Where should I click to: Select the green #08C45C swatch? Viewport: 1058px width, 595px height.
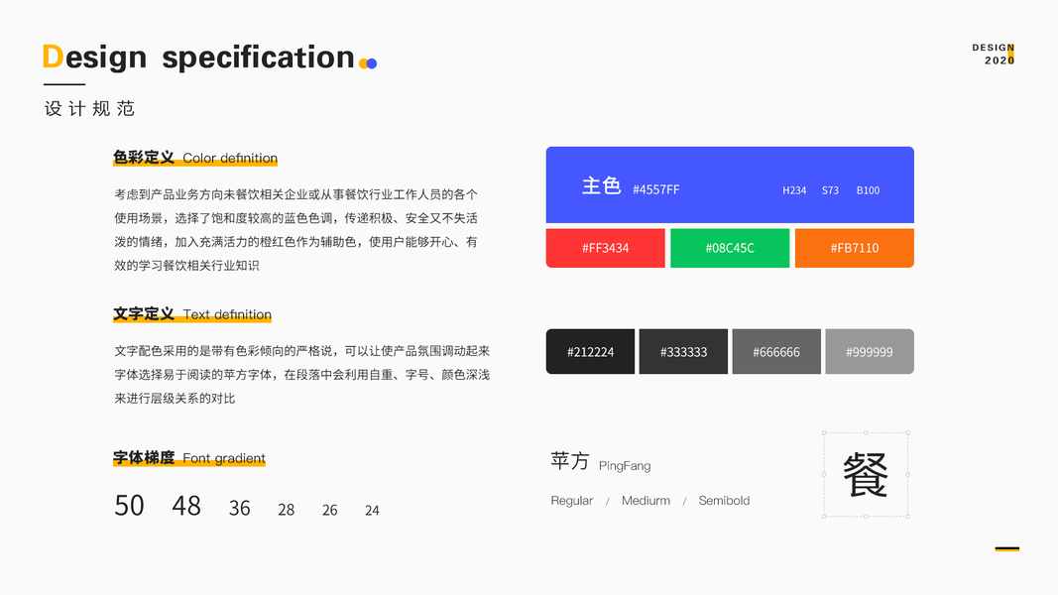click(730, 248)
